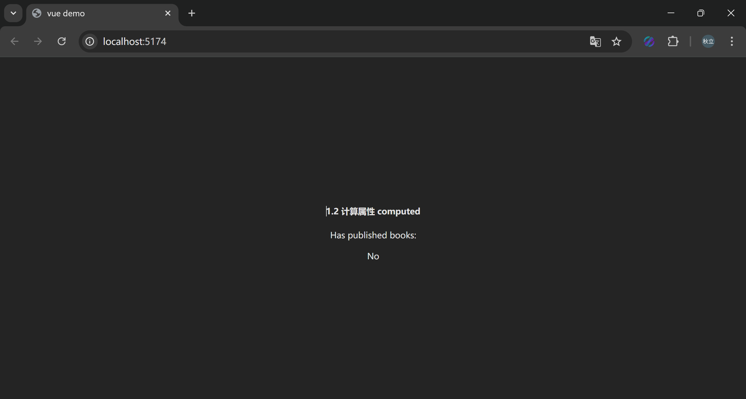Viewport: 746px width, 399px height.
Task: Open a new tab
Action: point(191,13)
